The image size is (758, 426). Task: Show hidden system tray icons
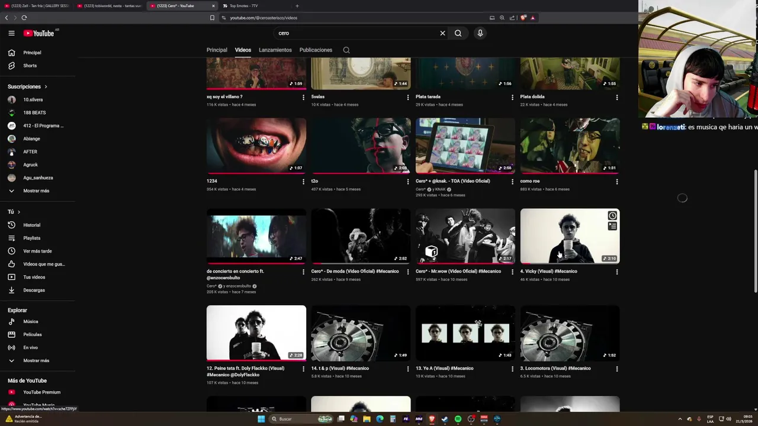[680, 419]
